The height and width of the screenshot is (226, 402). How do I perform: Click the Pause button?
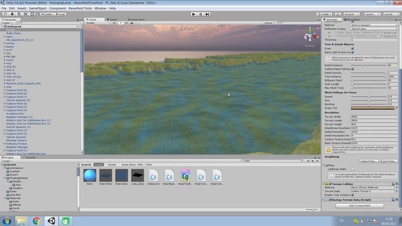(200, 14)
